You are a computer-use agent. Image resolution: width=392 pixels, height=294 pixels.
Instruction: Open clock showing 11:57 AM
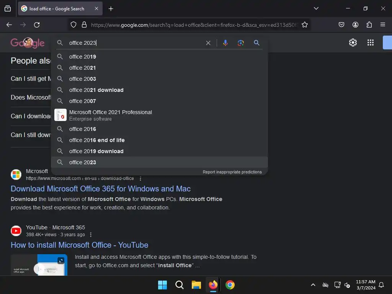coord(366,285)
